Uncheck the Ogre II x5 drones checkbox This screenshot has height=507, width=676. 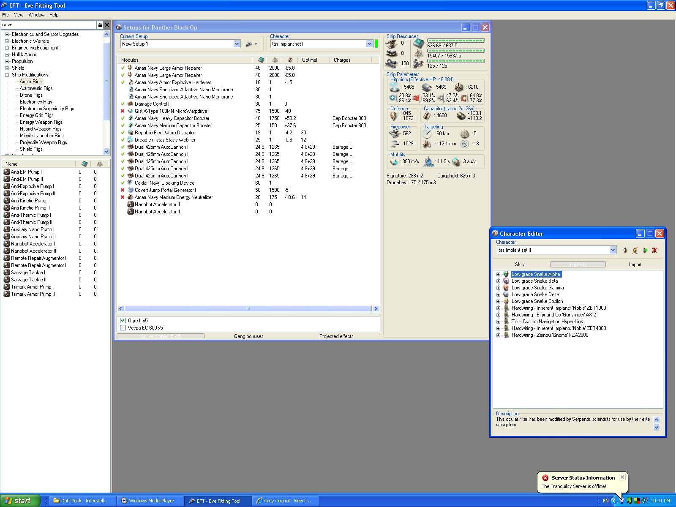point(123,321)
